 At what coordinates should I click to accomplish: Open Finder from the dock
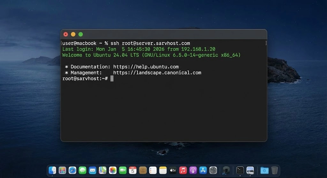click(x=52, y=170)
